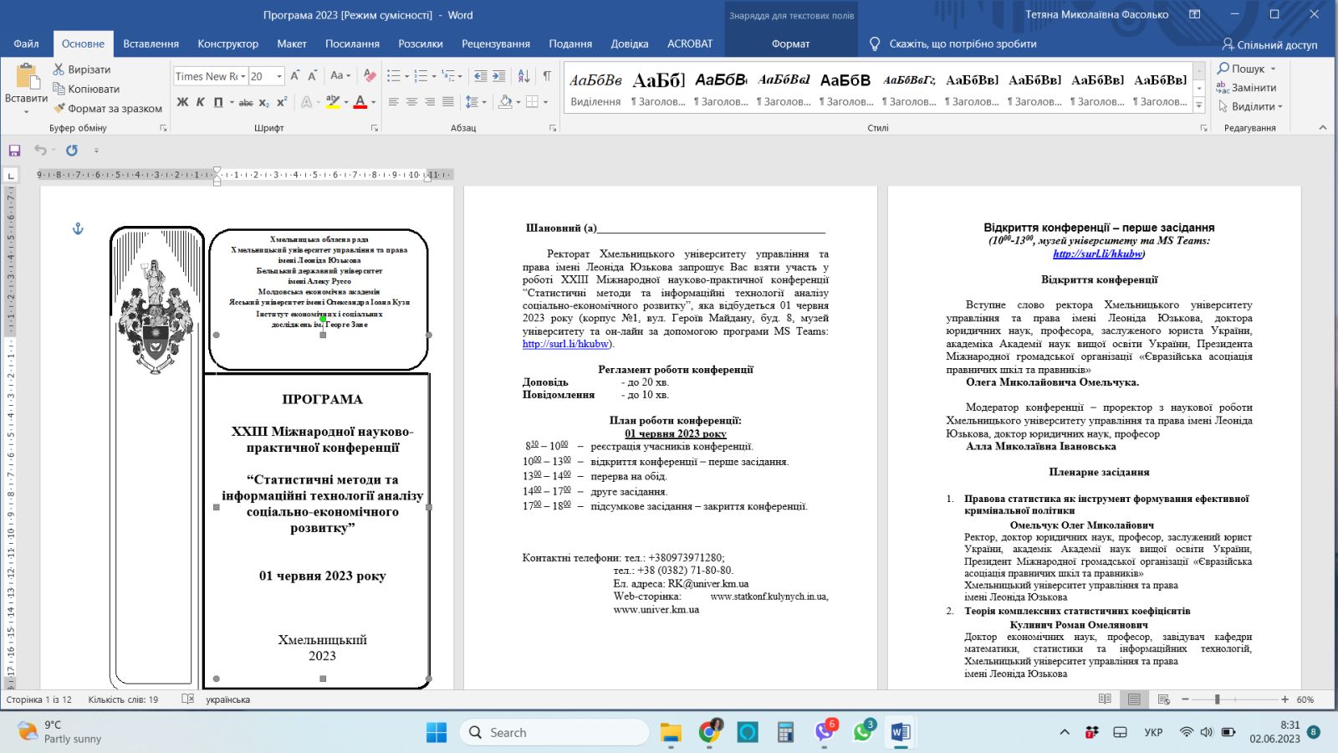Center the text alignment

[x=411, y=102]
